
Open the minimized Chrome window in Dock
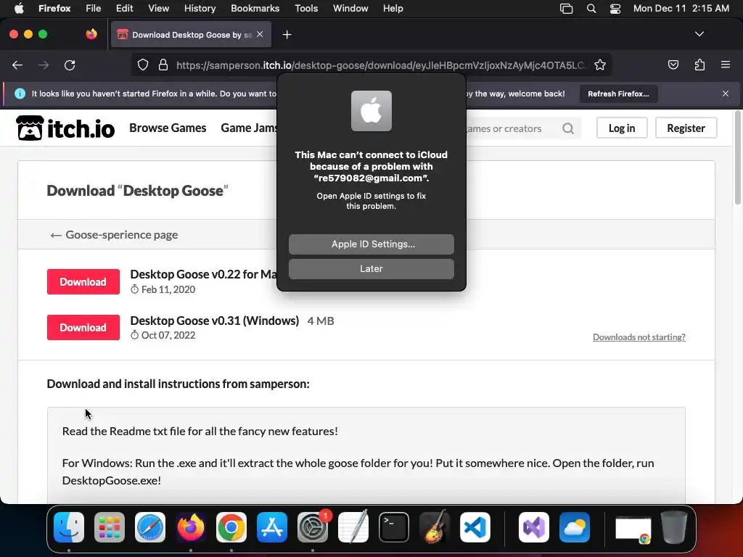click(633, 529)
